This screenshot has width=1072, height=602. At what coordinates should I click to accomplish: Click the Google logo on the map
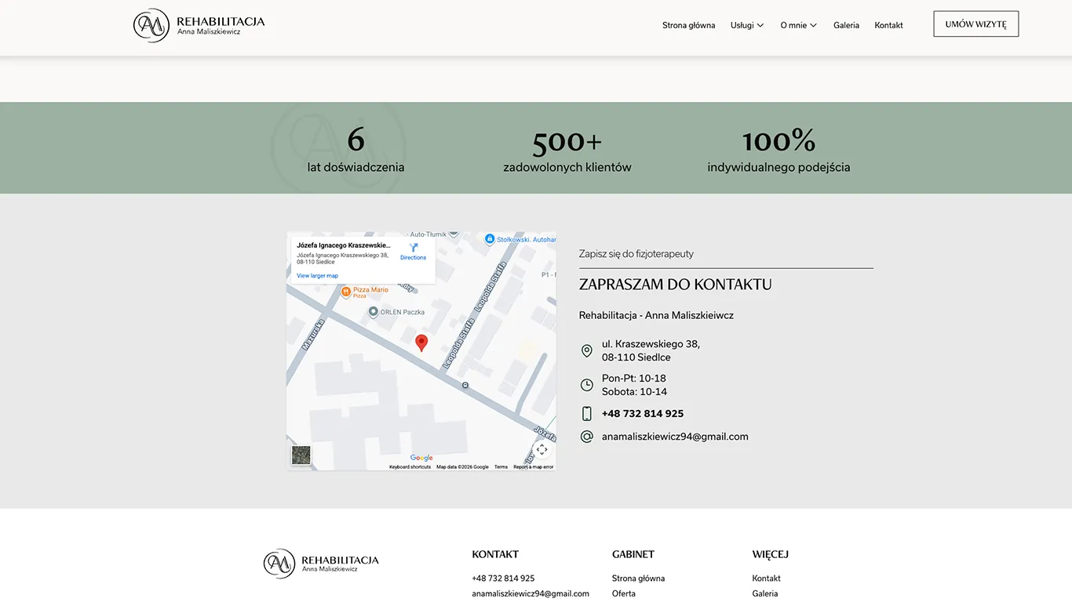point(422,458)
